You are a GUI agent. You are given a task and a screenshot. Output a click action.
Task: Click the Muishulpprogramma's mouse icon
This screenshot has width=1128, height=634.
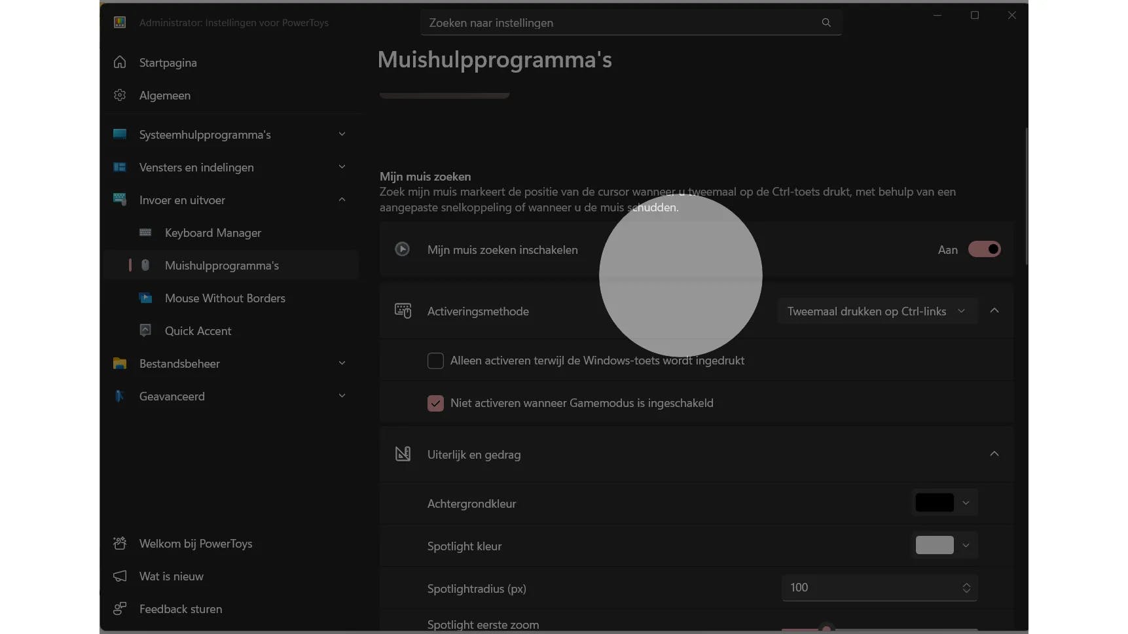click(145, 265)
